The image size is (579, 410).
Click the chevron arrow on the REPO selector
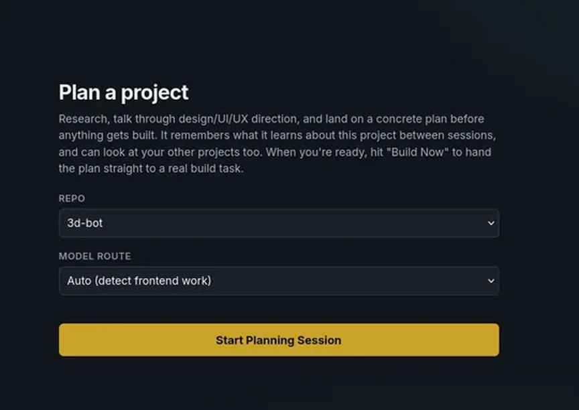[491, 223]
